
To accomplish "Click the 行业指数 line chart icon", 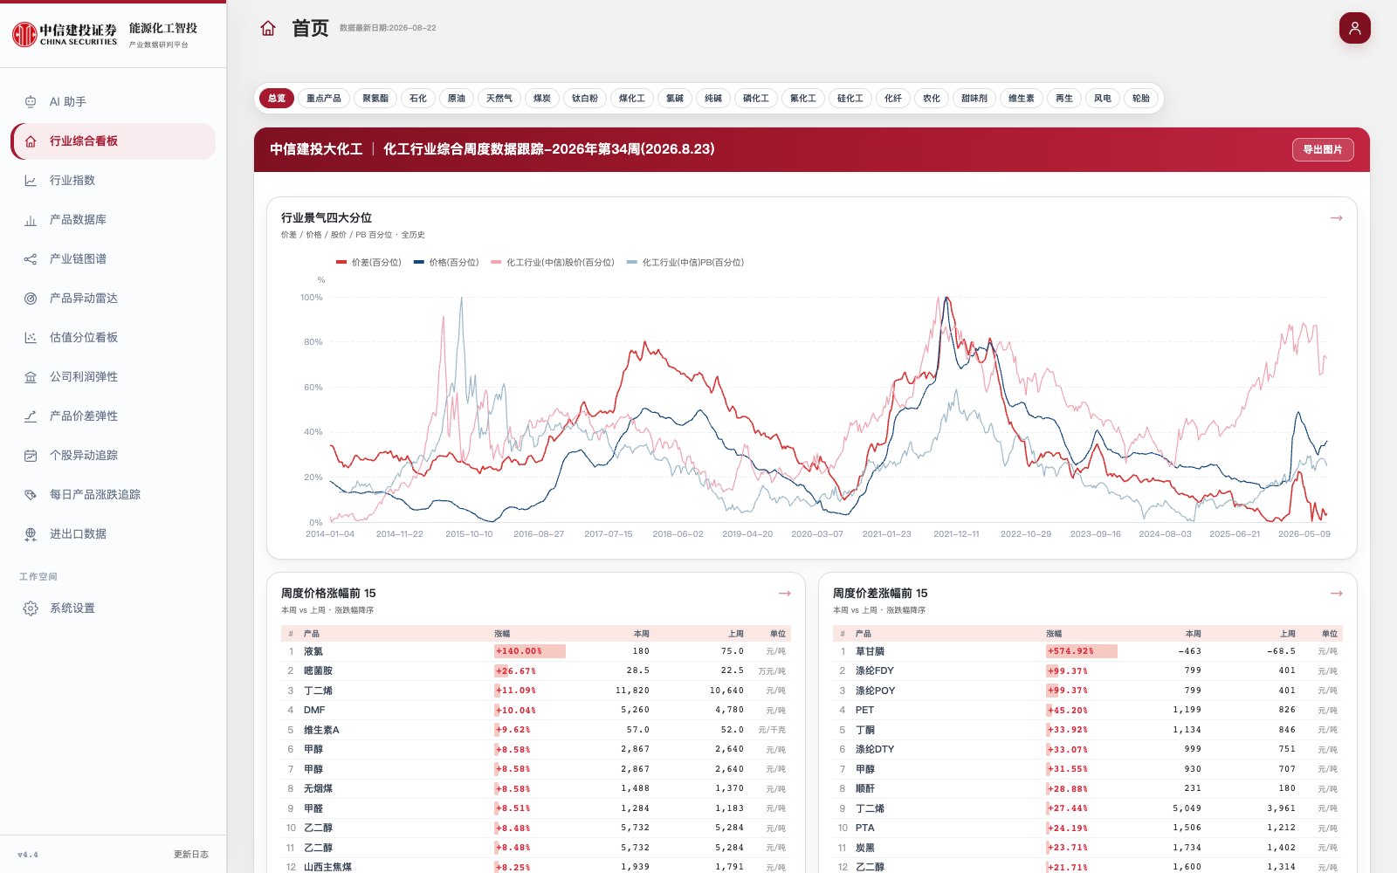I will click(x=31, y=181).
